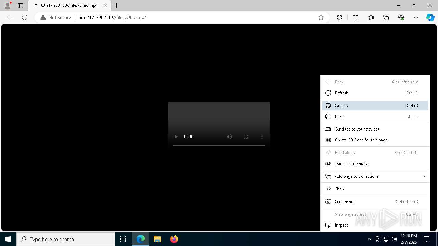Image resolution: width=438 pixels, height=246 pixels.
Task: Select Create QR Code for this page
Action: [375, 140]
